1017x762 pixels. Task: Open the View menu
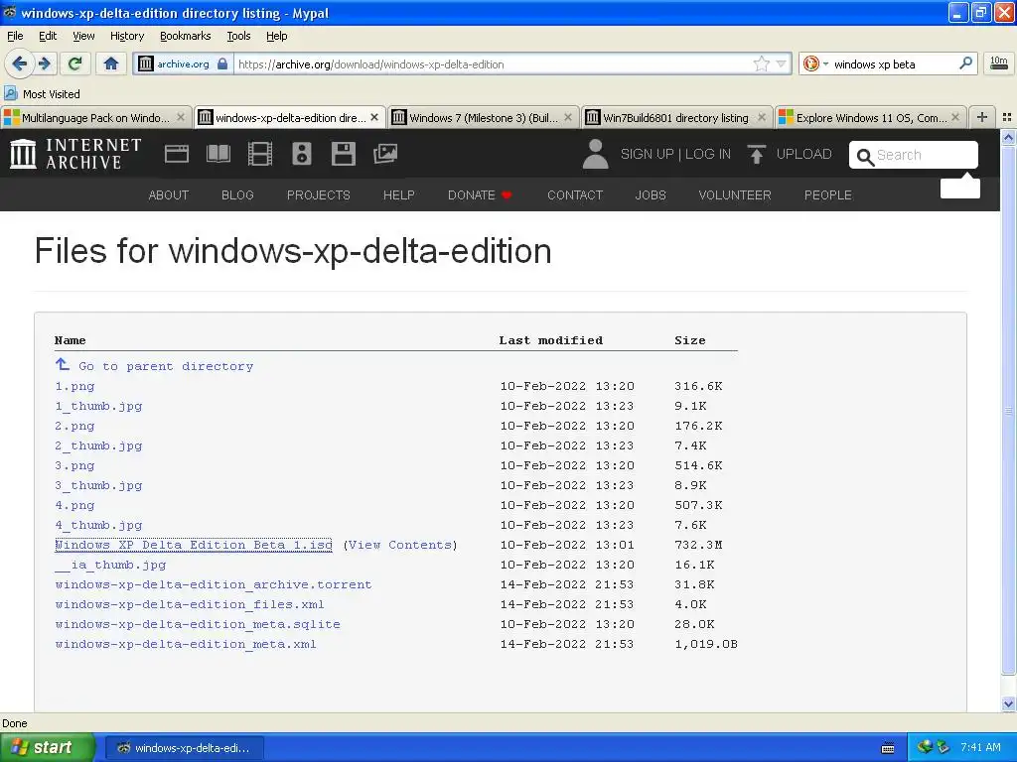(x=83, y=36)
